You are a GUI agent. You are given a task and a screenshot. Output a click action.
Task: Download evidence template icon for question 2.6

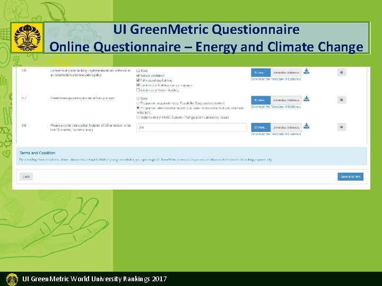tap(306, 71)
